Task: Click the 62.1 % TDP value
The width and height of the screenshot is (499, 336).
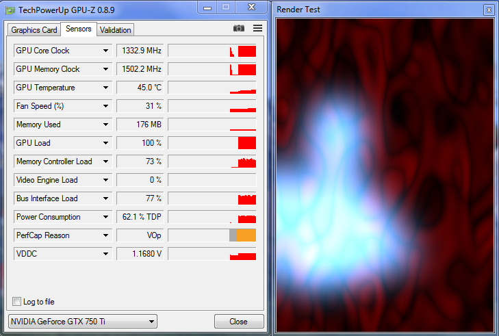Action: 140,217
